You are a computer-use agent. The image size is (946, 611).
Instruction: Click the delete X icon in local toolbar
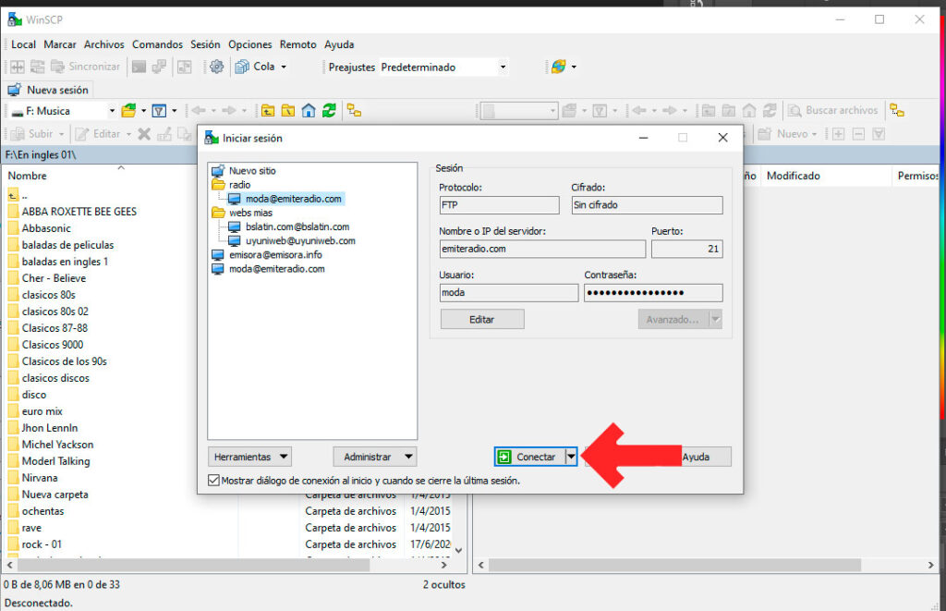coord(144,134)
